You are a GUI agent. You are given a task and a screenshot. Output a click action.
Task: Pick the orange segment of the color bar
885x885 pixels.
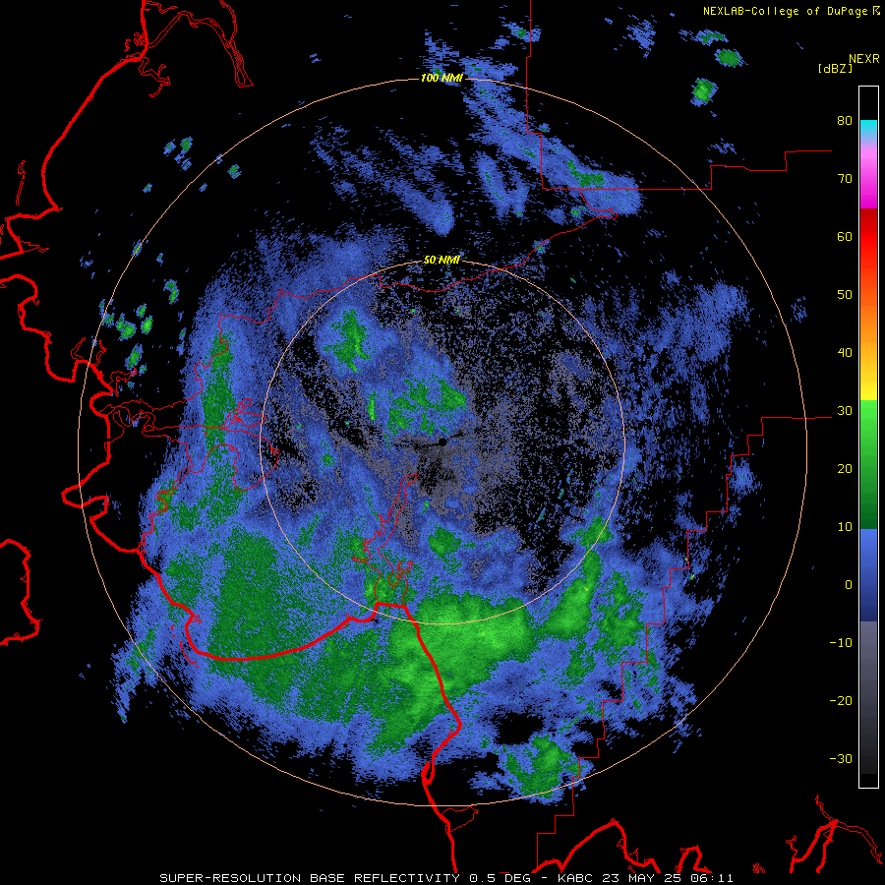[868, 322]
